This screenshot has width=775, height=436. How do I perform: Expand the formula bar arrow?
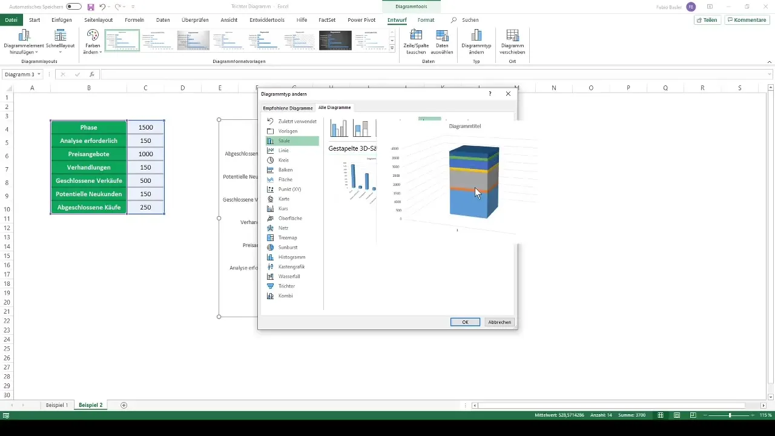pyautogui.click(x=769, y=74)
